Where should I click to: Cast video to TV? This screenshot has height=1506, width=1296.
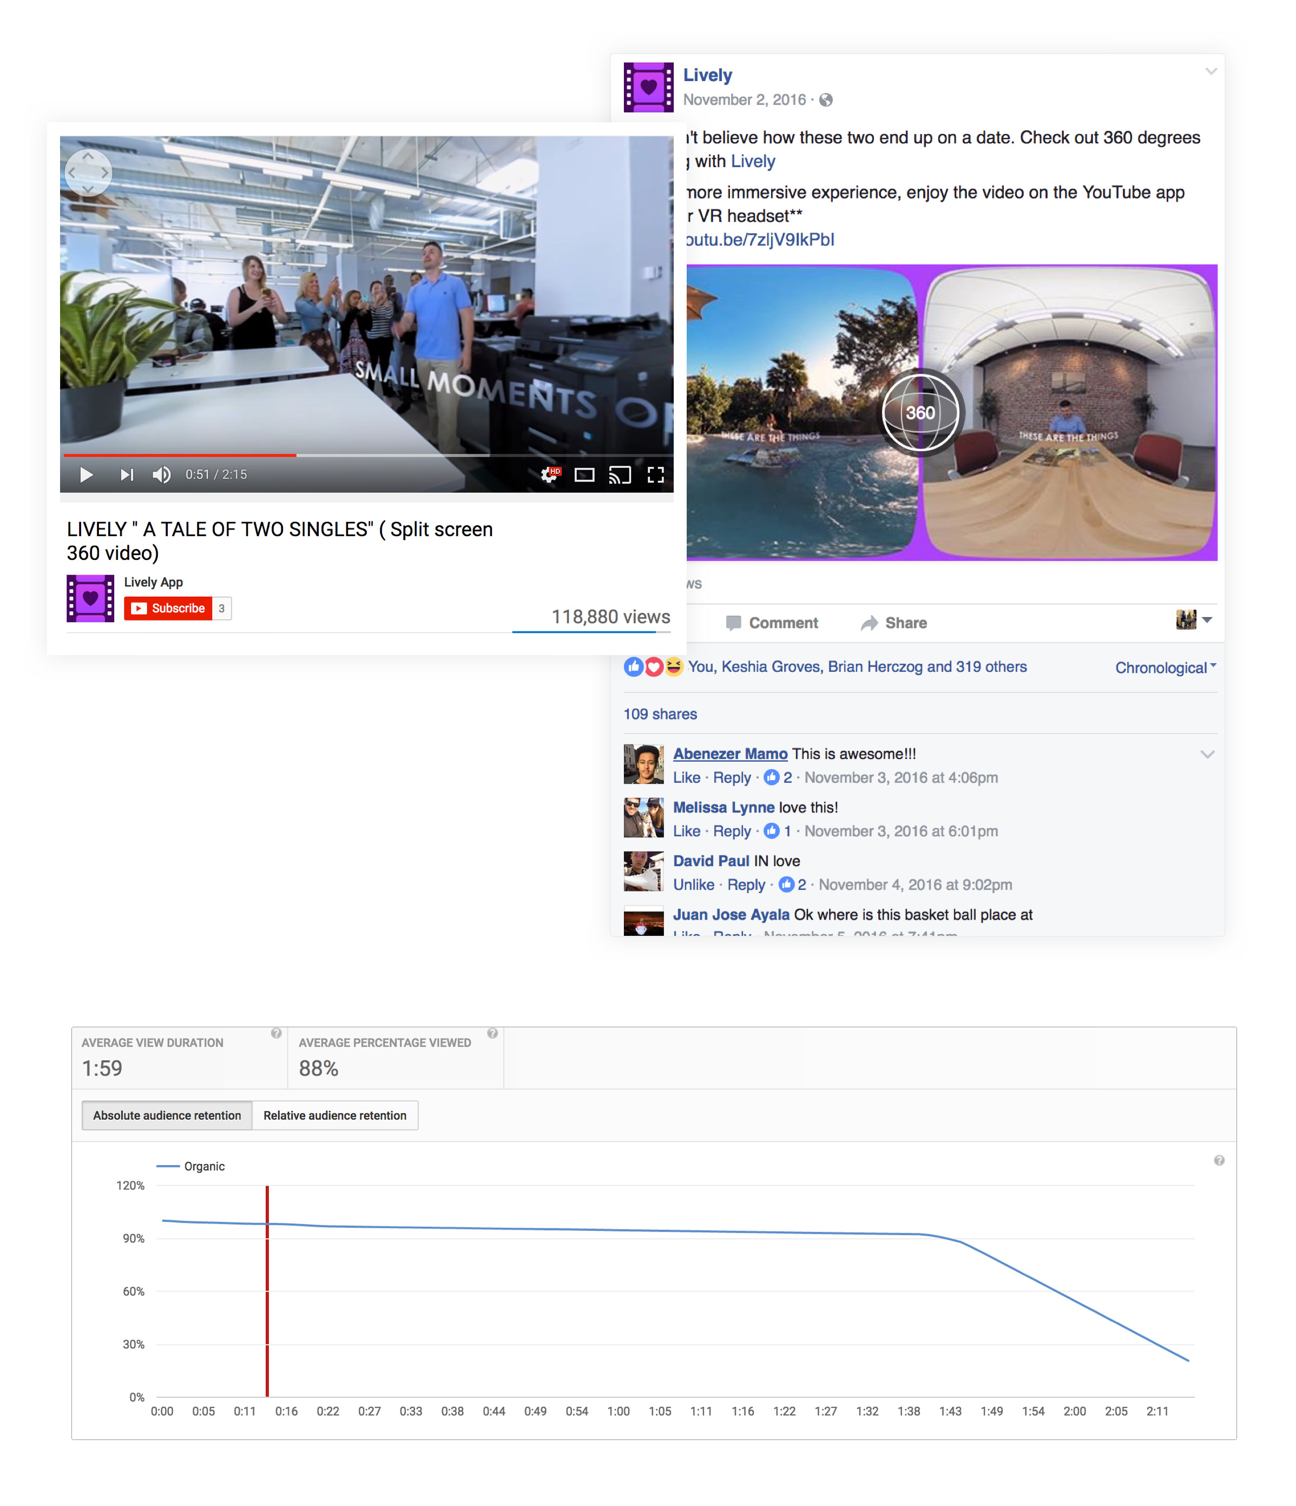tap(620, 475)
